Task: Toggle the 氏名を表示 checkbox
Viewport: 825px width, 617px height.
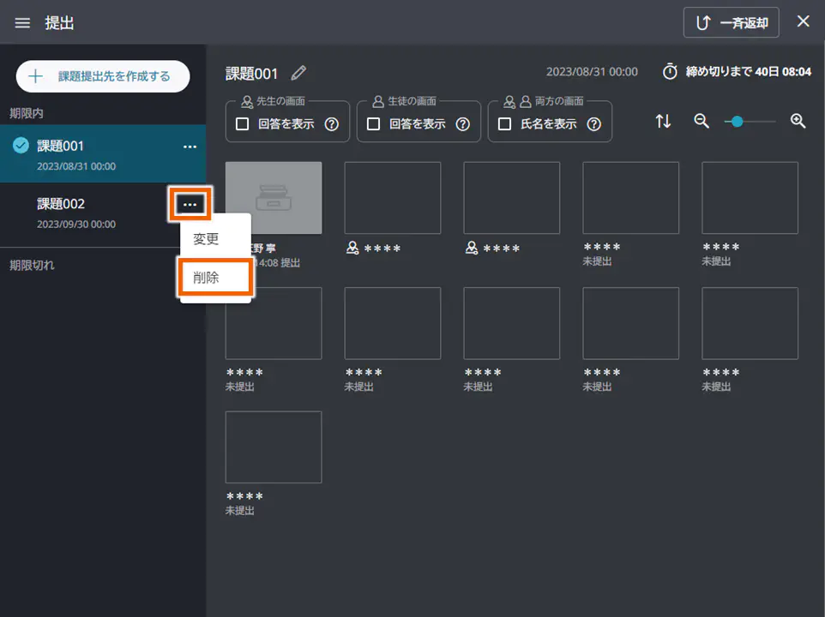Action: [x=505, y=124]
